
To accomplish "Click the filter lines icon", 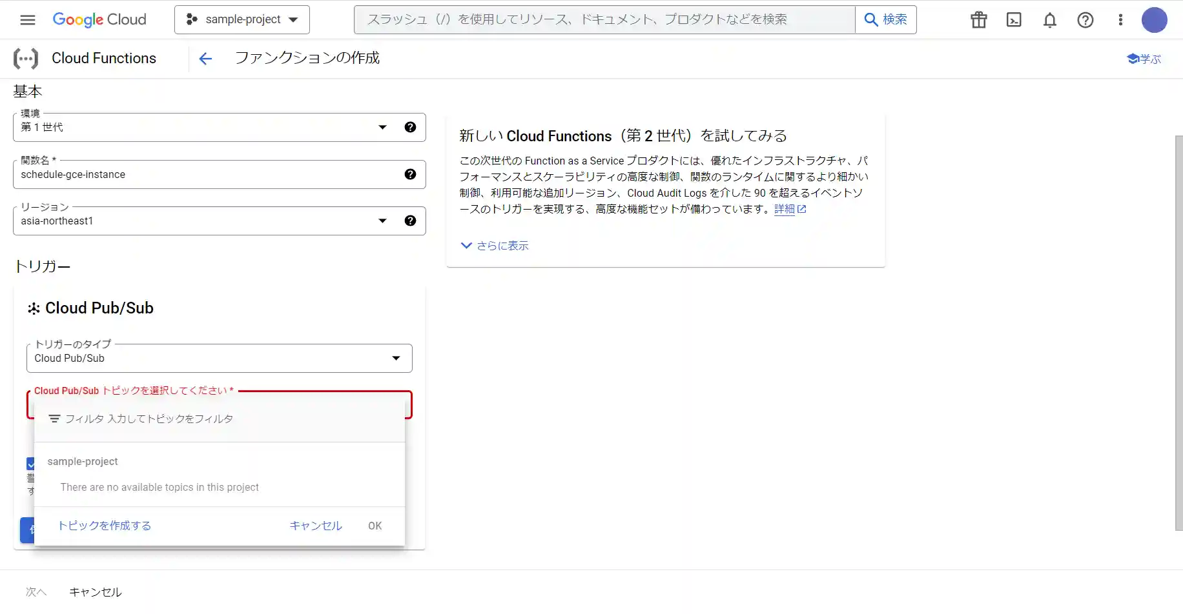I will click(x=55, y=419).
